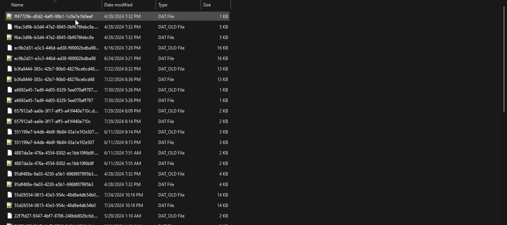Click the green DAT icon of ff47729b file
The image size is (507, 225).
(9, 16)
